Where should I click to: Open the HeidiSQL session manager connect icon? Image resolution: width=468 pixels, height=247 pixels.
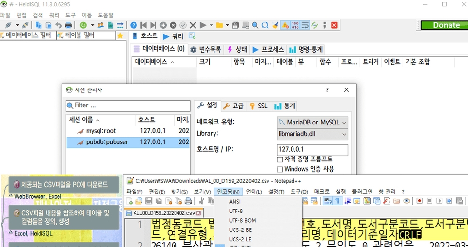tap(8, 25)
